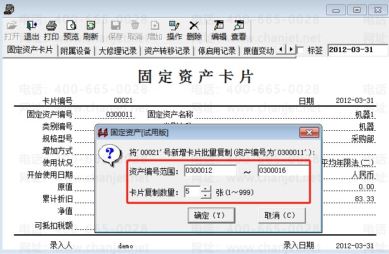Click the 刷新 (Refresh) toolbar icon
The image size is (389, 254).
click(x=91, y=30)
